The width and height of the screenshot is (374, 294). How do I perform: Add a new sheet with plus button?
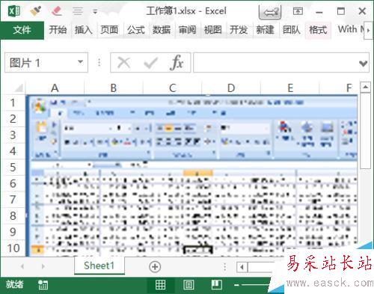click(x=155, y=266)
